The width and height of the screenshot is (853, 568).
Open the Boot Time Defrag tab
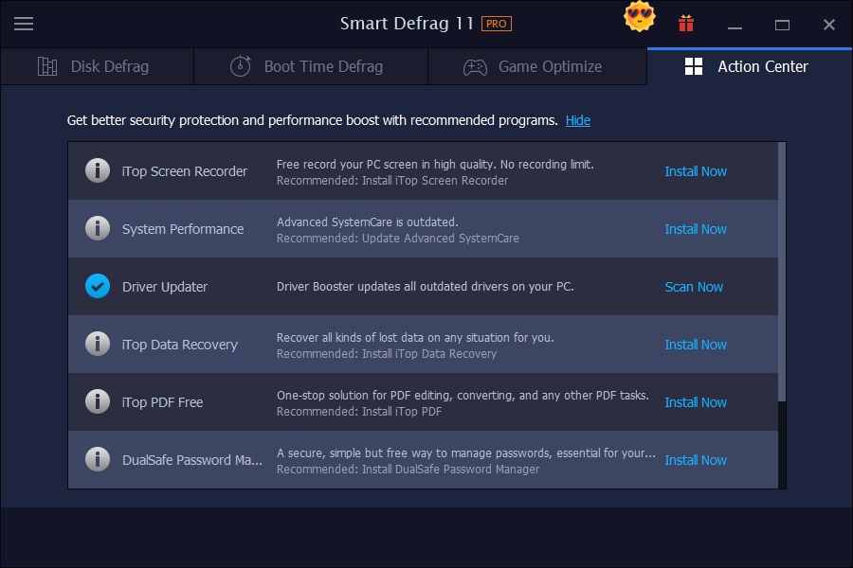click(x=310, y=66)
